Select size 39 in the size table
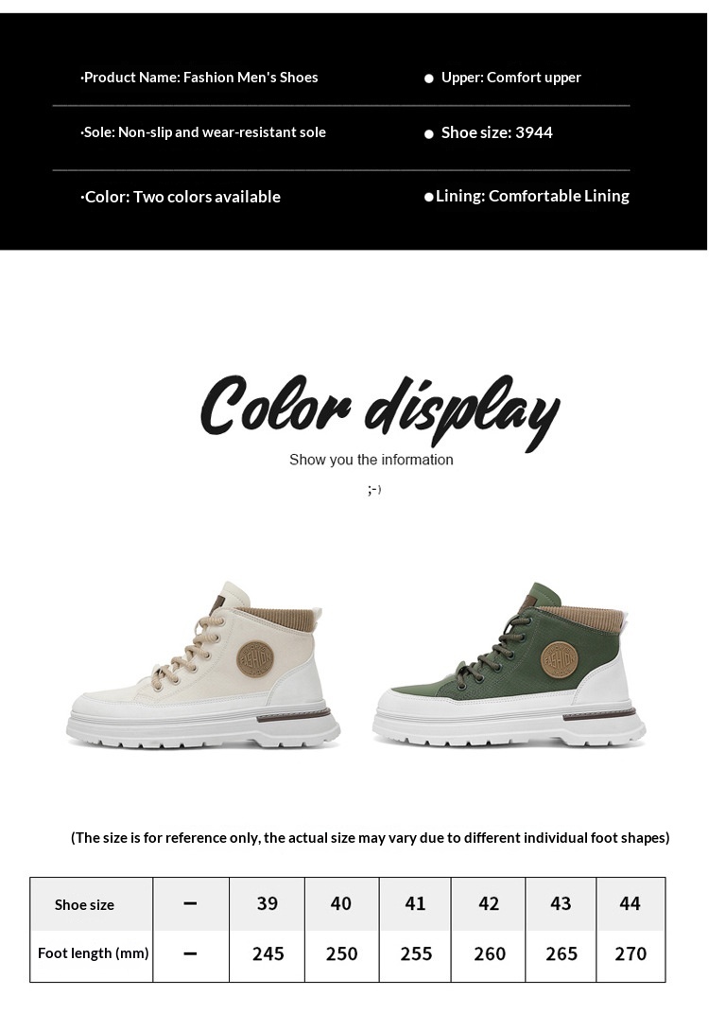Screen dimensions: 709x1013 tap(268, 903)
